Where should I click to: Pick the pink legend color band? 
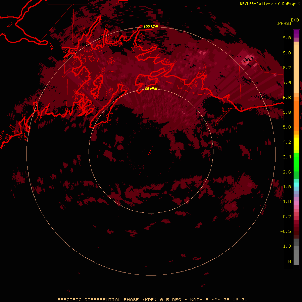point(296,203)
